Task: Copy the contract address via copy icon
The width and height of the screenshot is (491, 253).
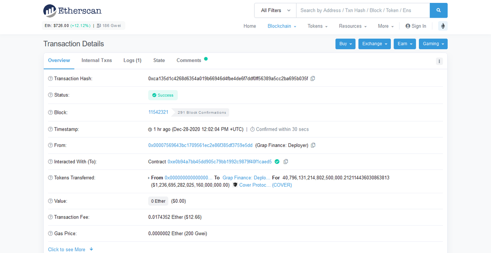Action: coord(286,161)
